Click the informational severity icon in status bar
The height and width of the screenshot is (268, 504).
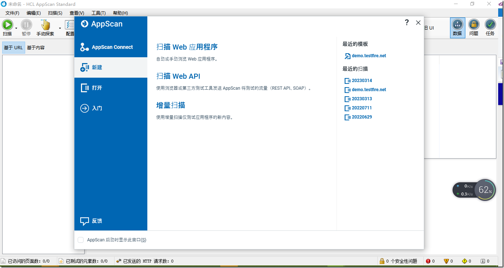(483, 261)
